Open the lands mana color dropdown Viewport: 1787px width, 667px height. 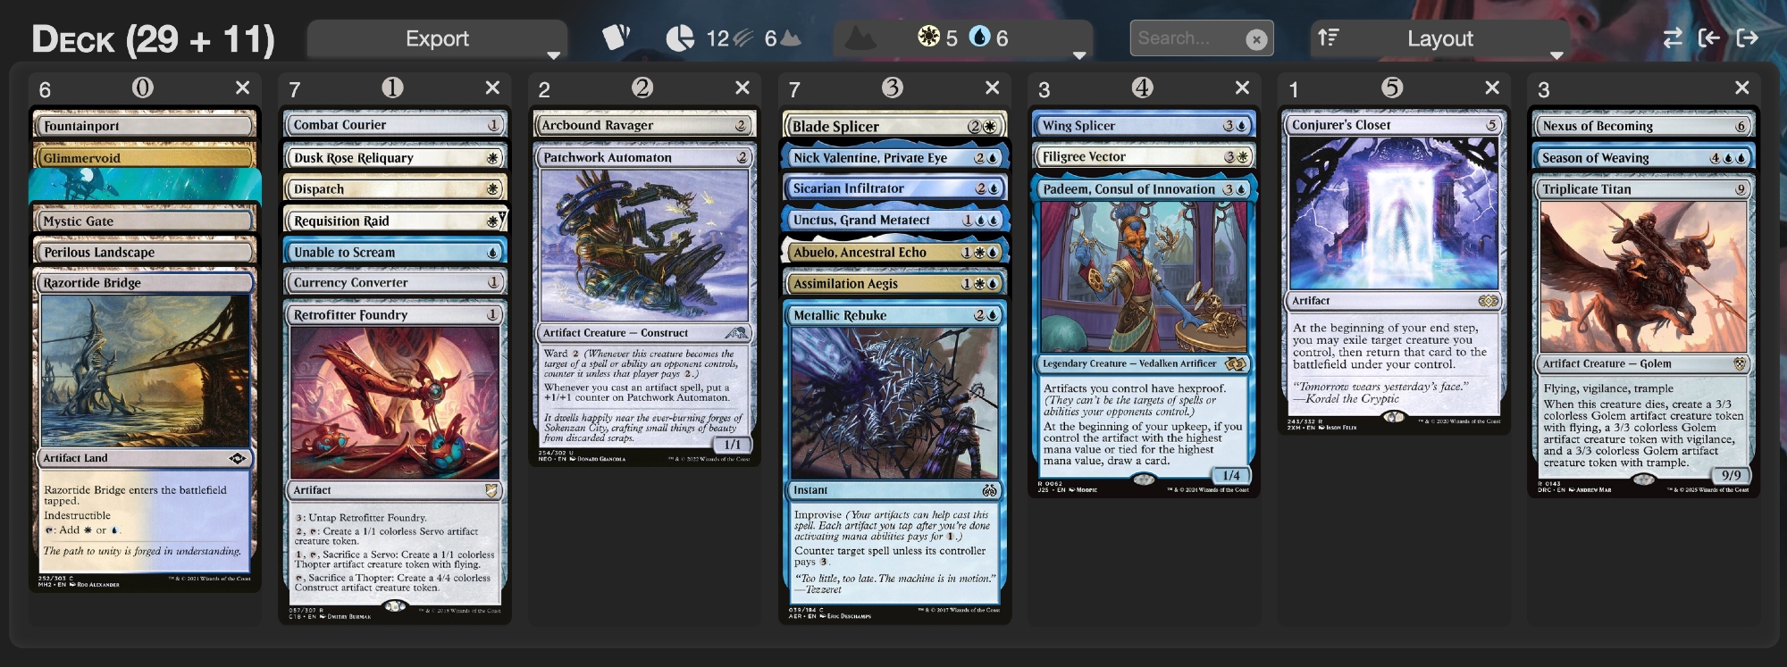tap(962, 38)
